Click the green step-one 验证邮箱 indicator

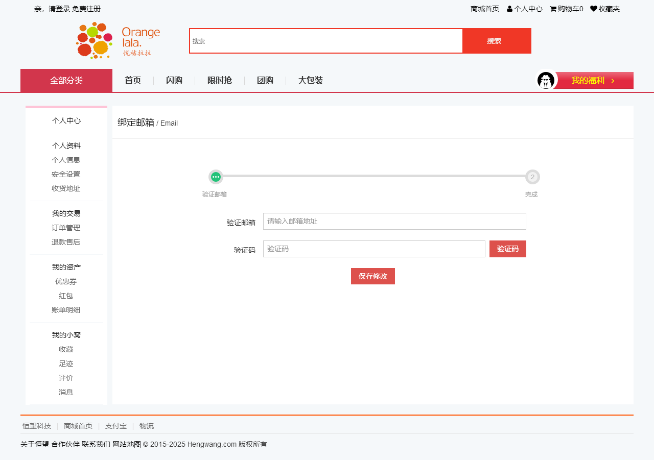(216, 177)
